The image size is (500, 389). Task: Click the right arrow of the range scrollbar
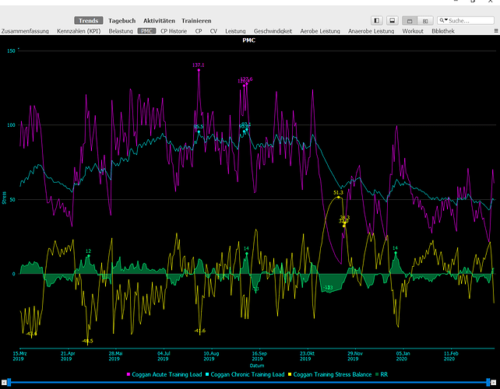coord(494,382)
